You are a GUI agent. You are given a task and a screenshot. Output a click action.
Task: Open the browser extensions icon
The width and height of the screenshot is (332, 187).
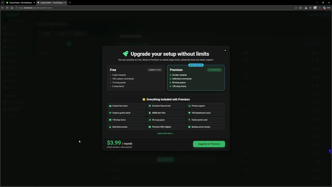coord(301,8)
